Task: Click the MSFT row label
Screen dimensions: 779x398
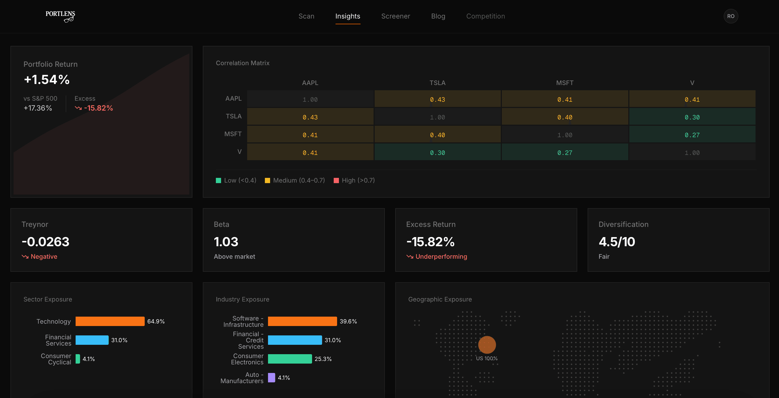Action: point(233,134)
